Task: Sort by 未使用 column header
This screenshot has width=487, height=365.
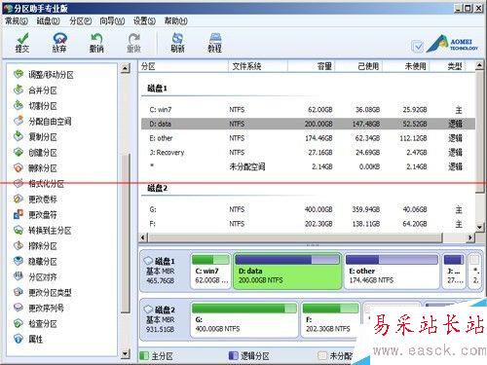Action: click(x=406, y=66)
